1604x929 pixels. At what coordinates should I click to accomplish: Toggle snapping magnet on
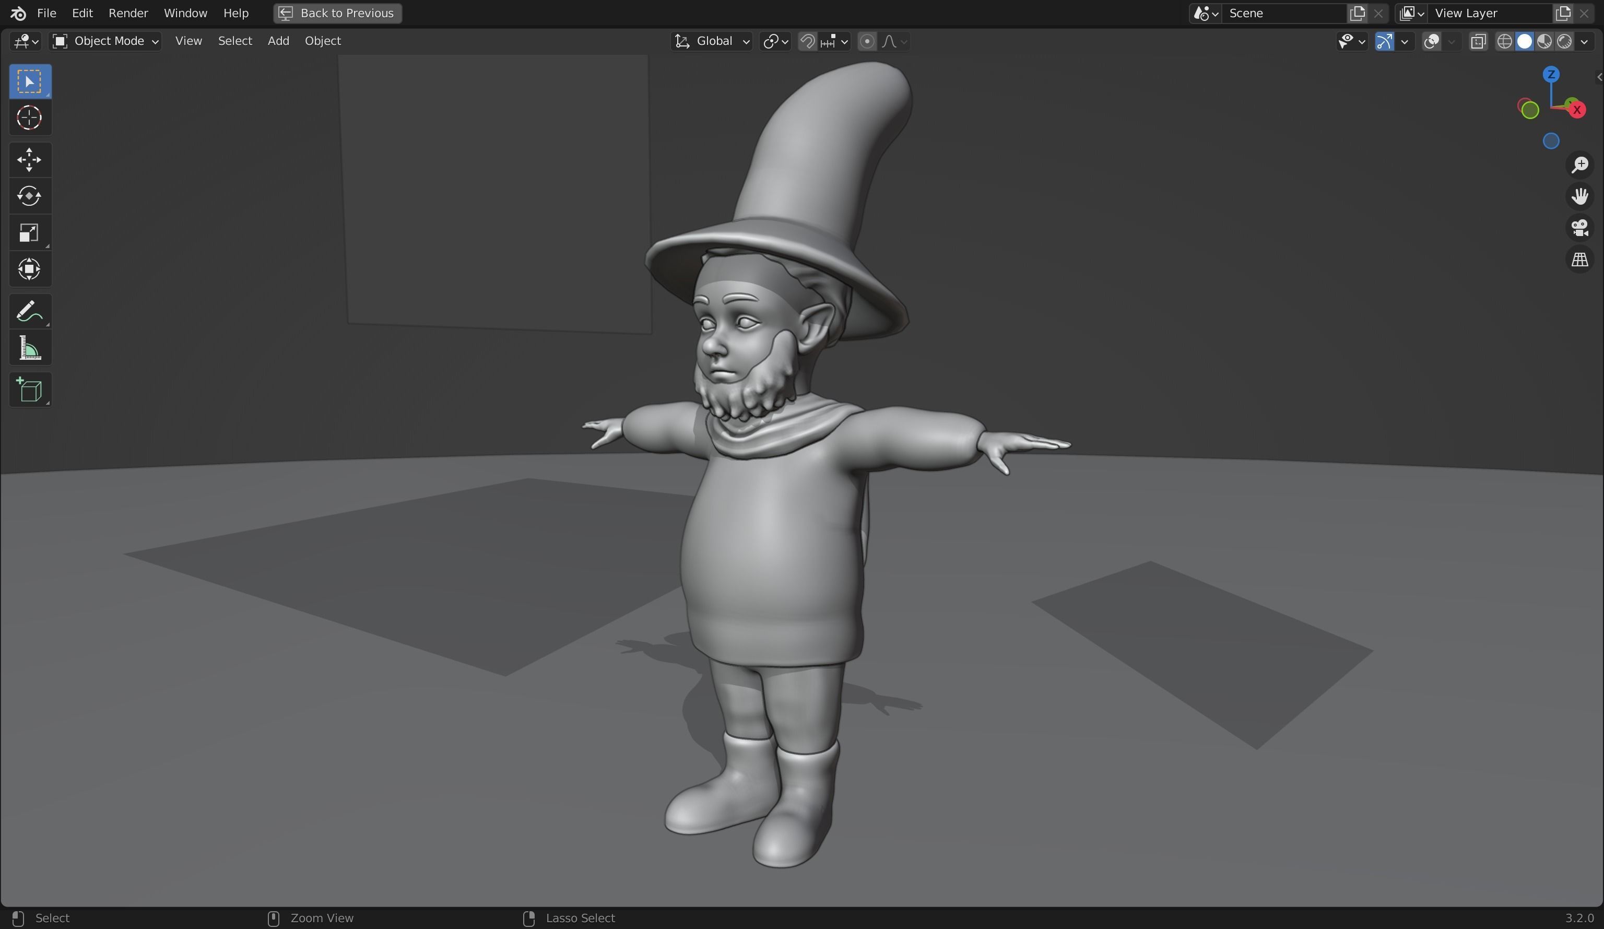(x=807, y=41)
